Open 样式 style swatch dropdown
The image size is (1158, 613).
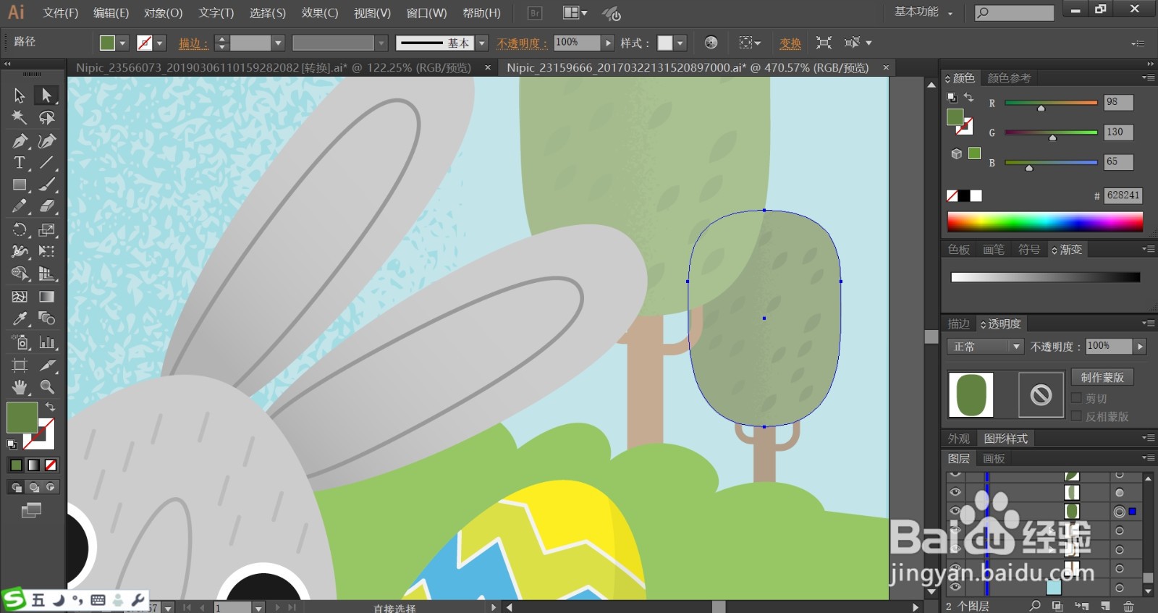[x=680, y=43]
